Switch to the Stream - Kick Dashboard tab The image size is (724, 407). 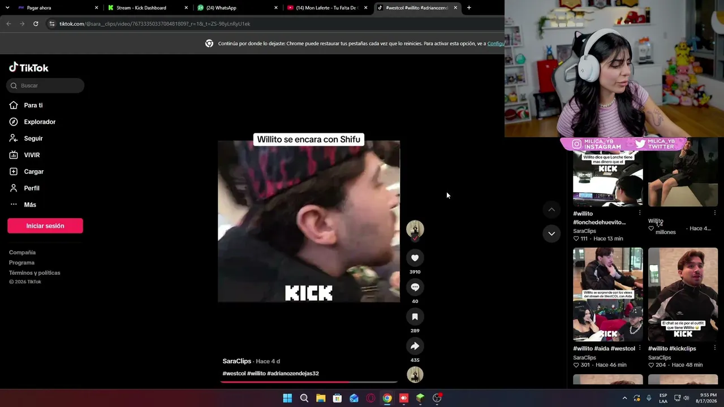tap(148, 8)
